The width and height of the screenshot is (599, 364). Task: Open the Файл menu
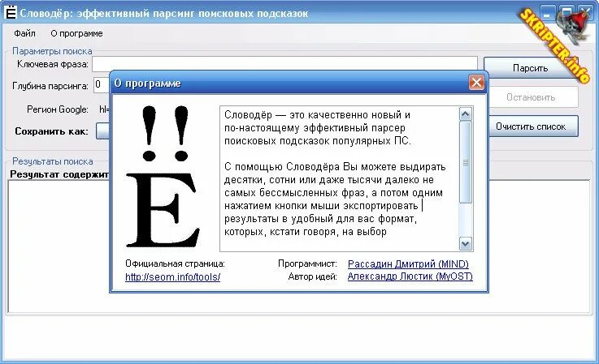24,33
